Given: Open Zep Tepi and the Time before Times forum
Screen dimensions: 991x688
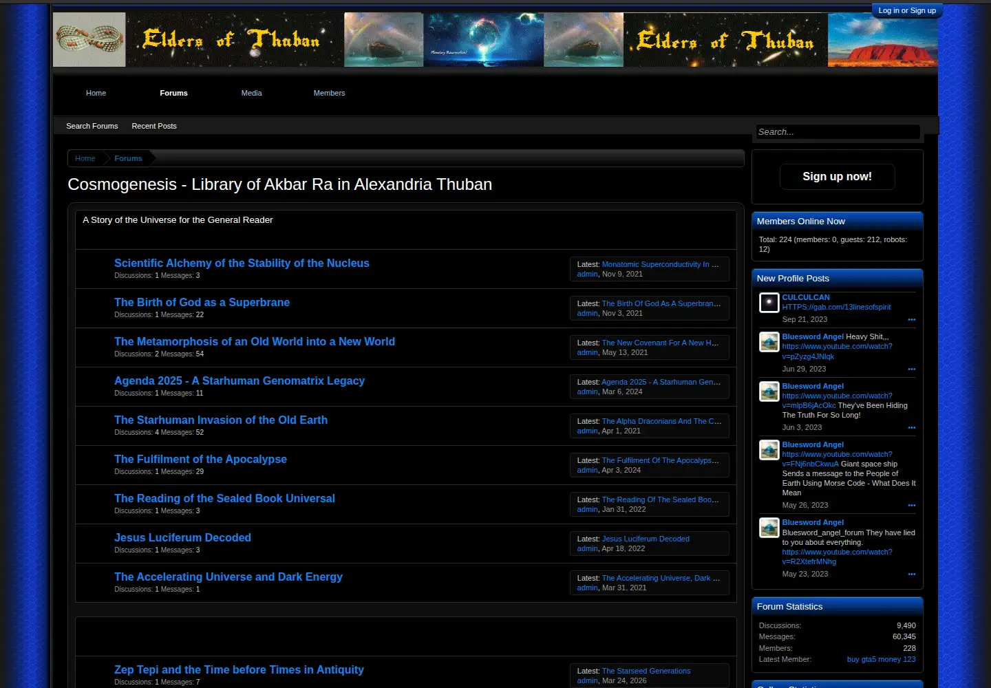Looking at the screenshot, I should (x=239, y=669).
